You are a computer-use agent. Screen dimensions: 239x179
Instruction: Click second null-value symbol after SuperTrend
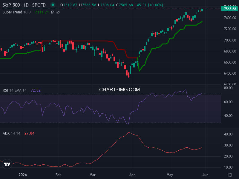coord(58,12)
